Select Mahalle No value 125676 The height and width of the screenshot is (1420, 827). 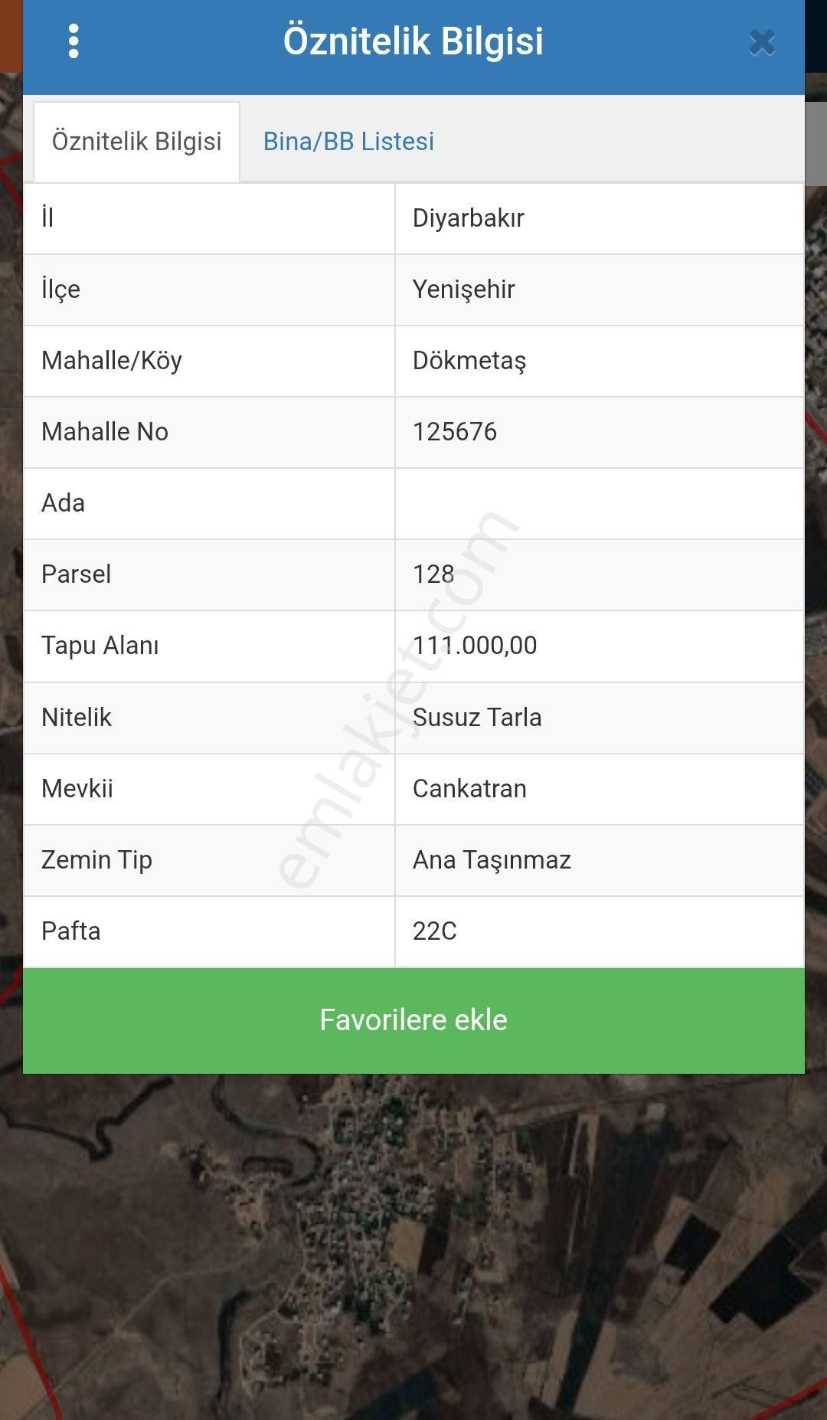[454, 432]
